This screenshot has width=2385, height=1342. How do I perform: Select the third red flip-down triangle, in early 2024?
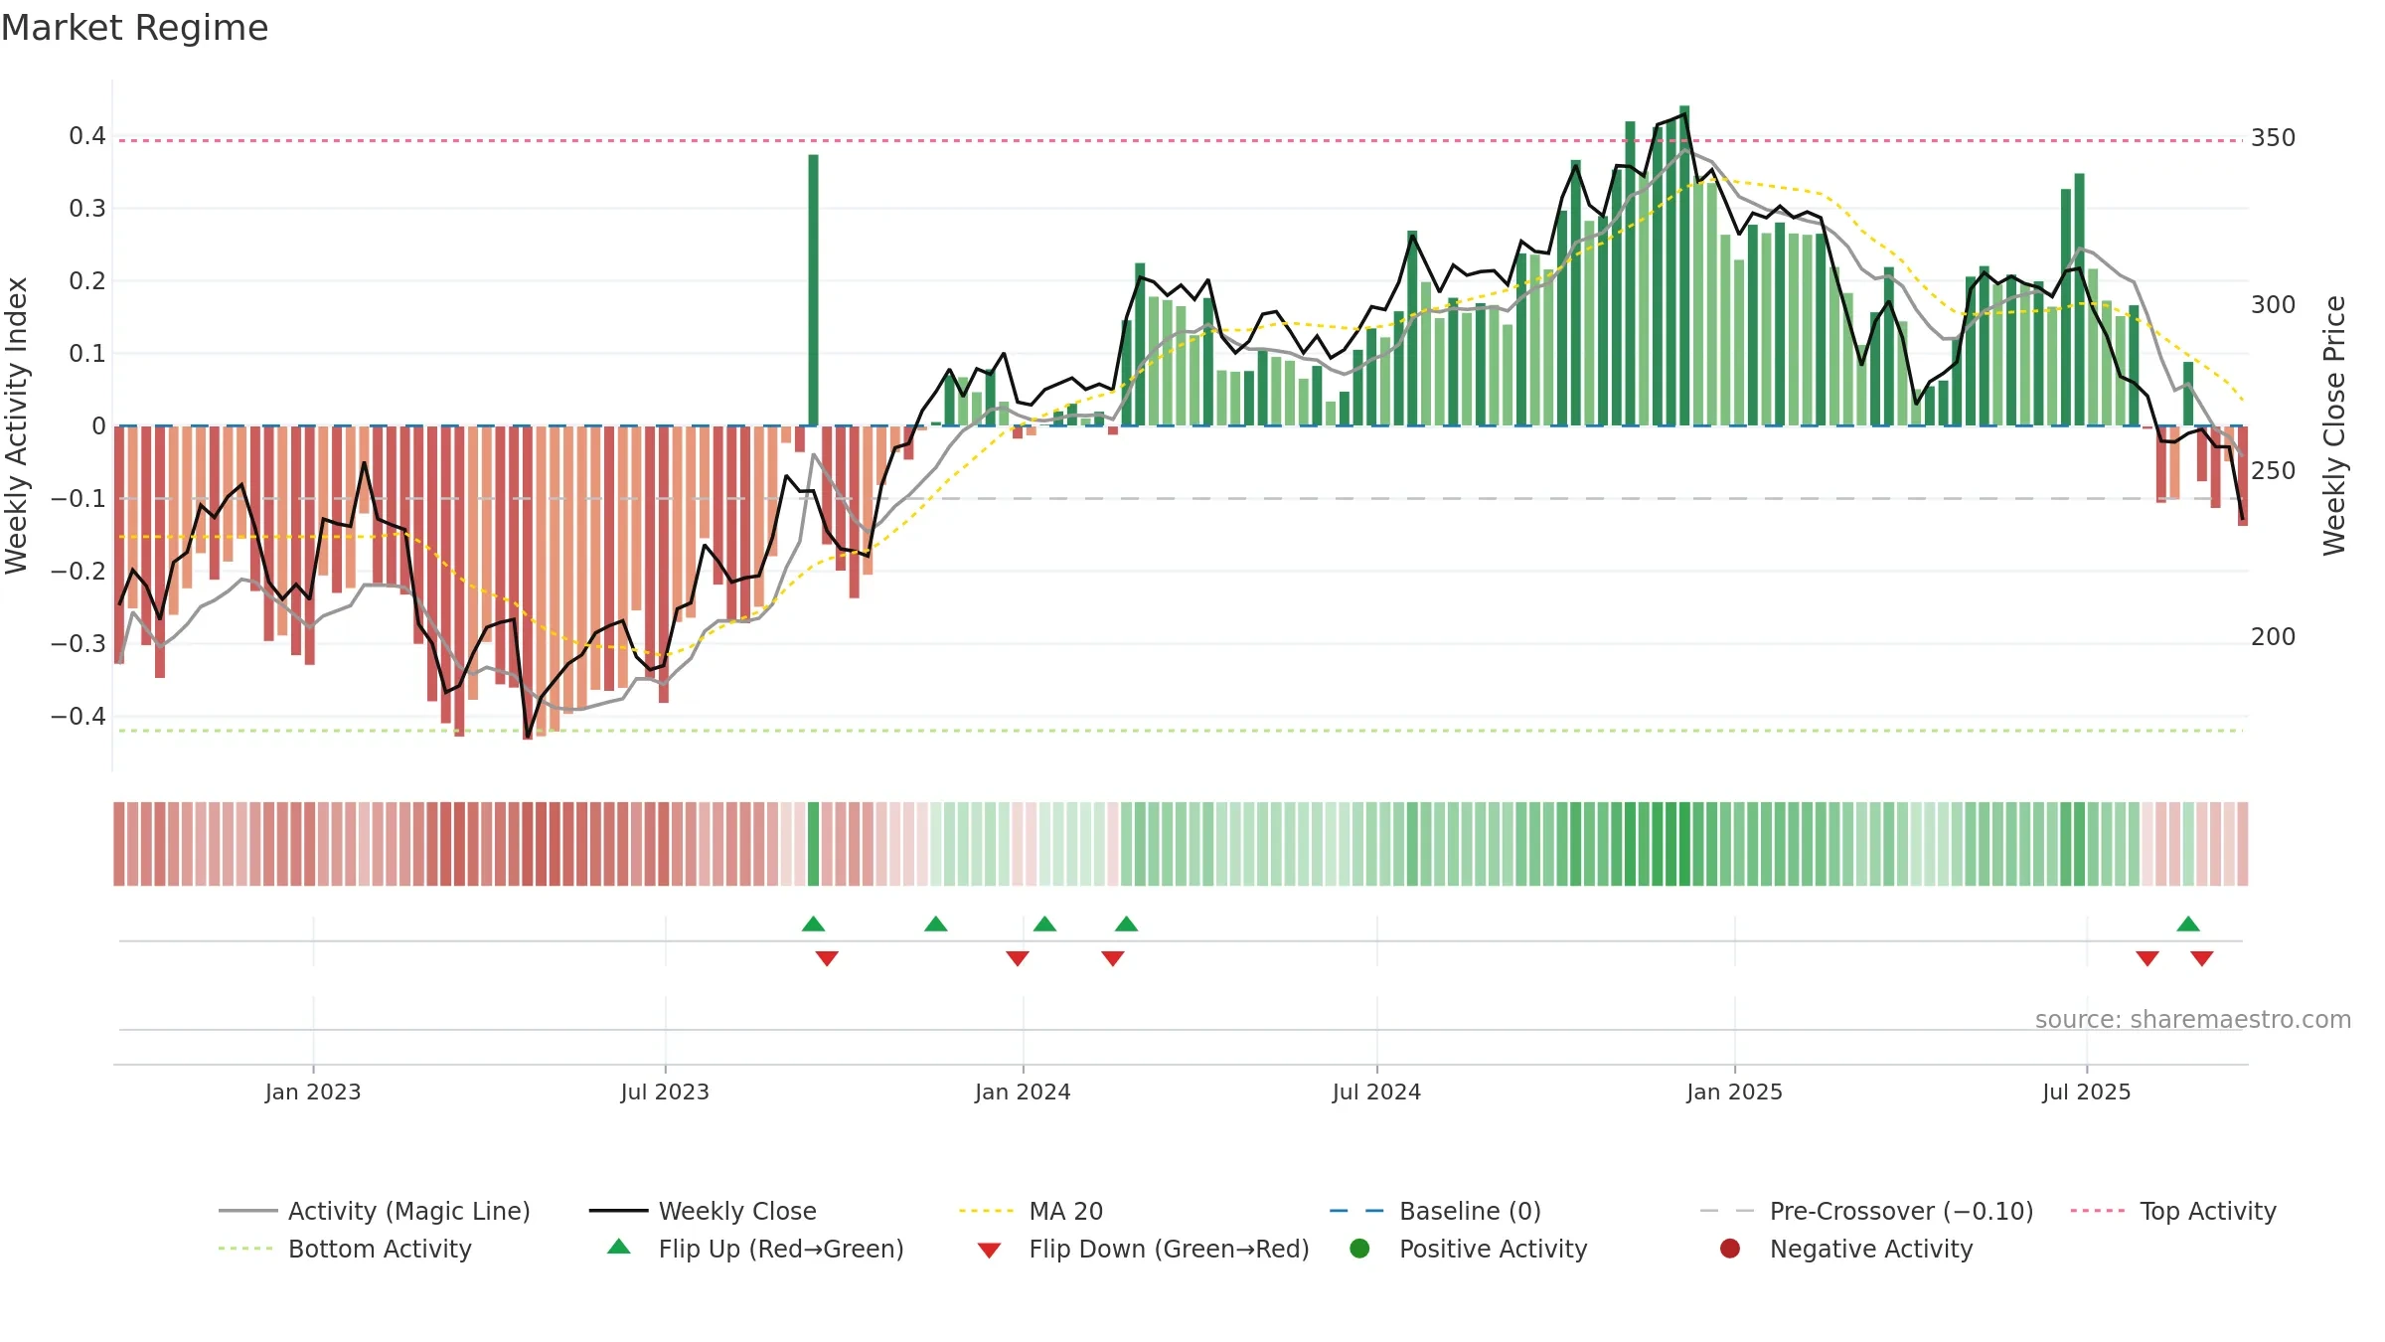point(1113,958)
